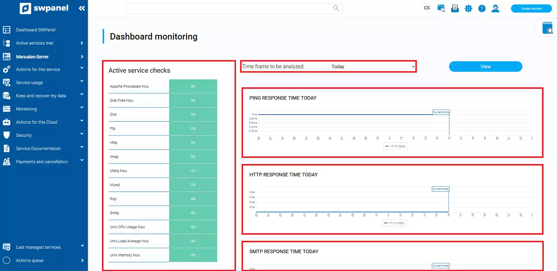The height and width of the screenshot is (271, 557).
Task: Click the CS user avatar
Action: 427,8
